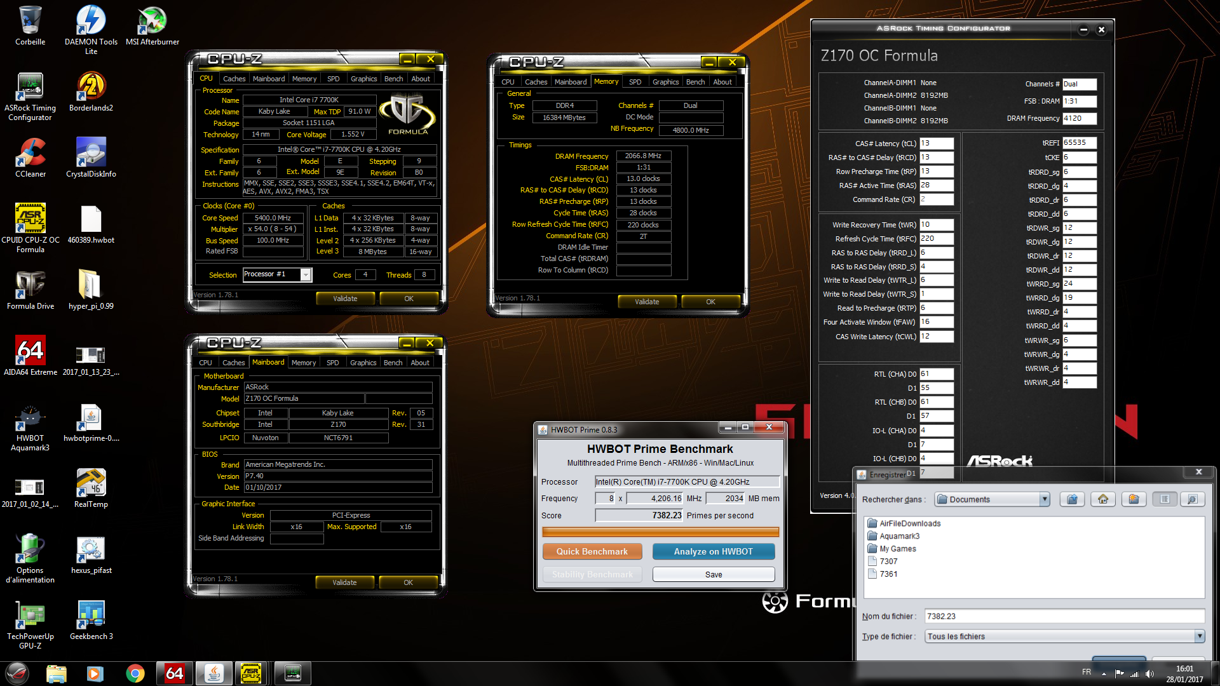Select Graphics tab in CPU-Z Mainboard window
Viewport: 1220px width, 686px height.
[x=363, y=363]
